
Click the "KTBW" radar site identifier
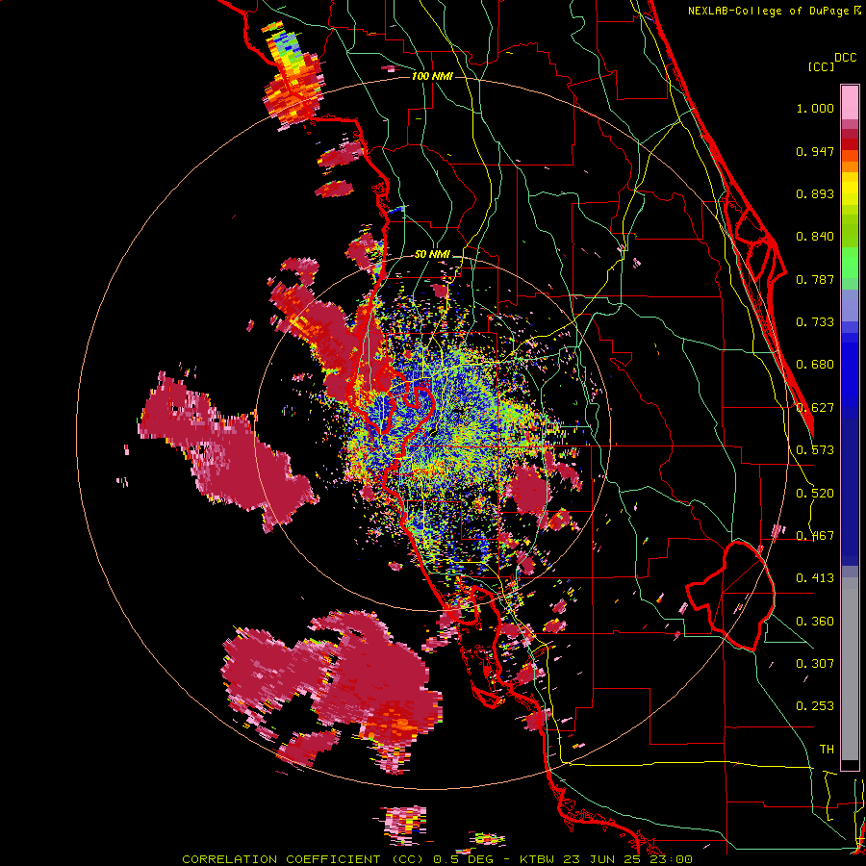(539, 859)
